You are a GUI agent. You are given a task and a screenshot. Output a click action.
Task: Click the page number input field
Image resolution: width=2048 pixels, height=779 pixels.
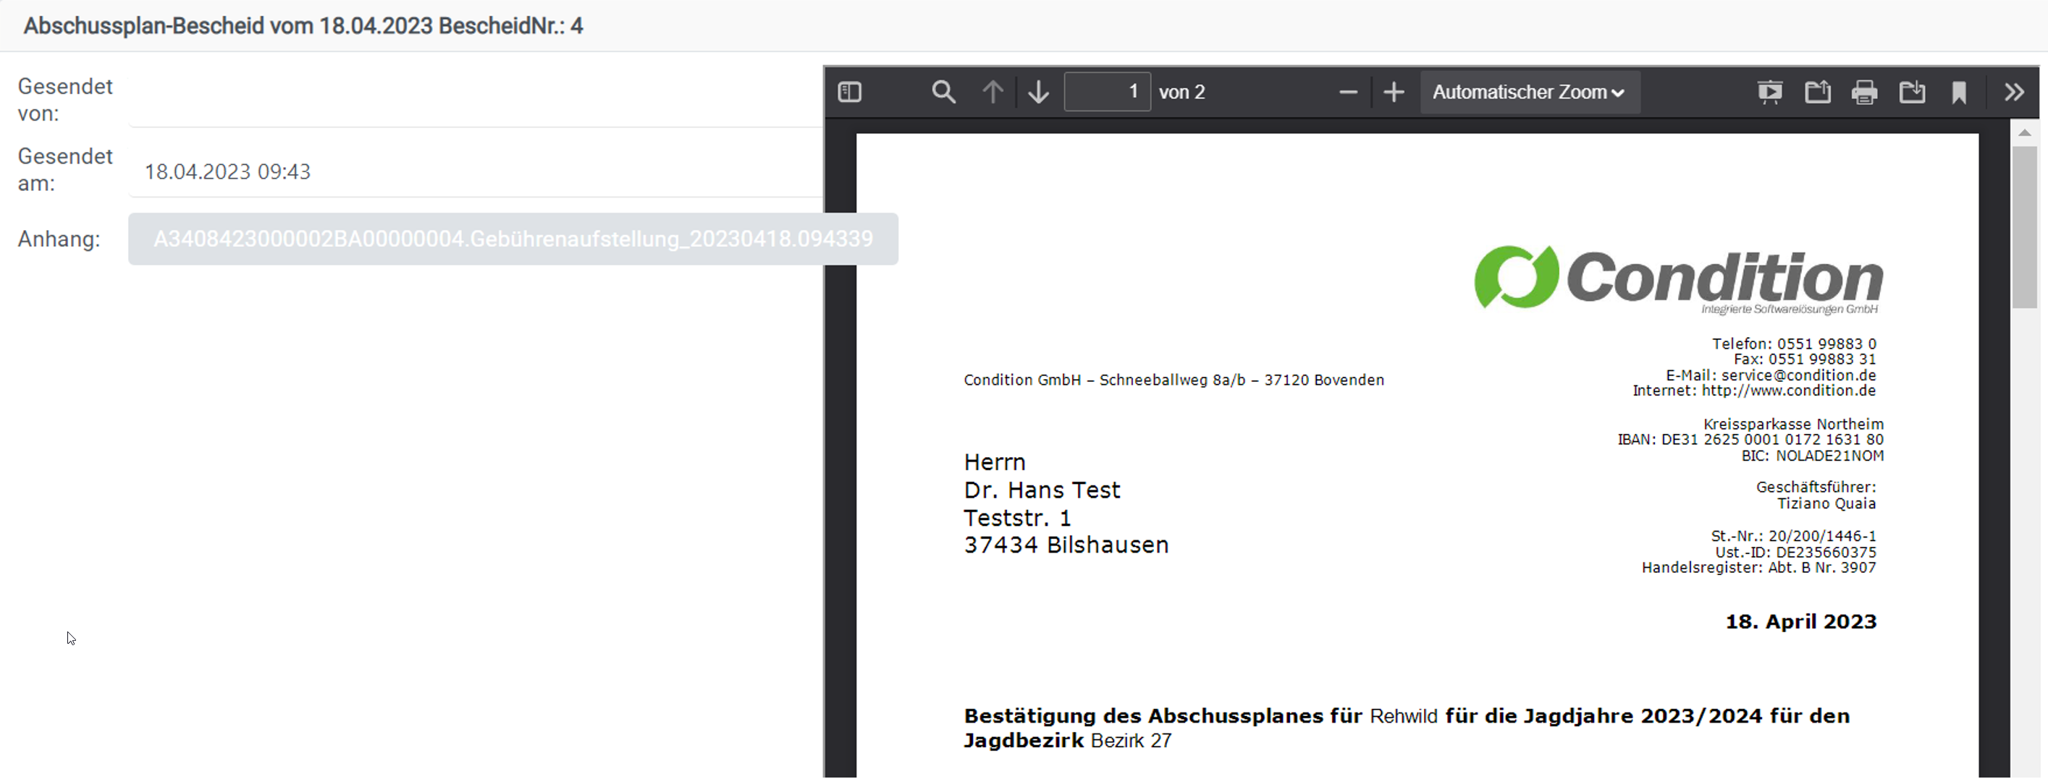coord(1107,92)
